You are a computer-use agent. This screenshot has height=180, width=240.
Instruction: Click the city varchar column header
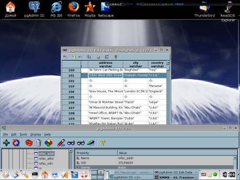point(135,64)
